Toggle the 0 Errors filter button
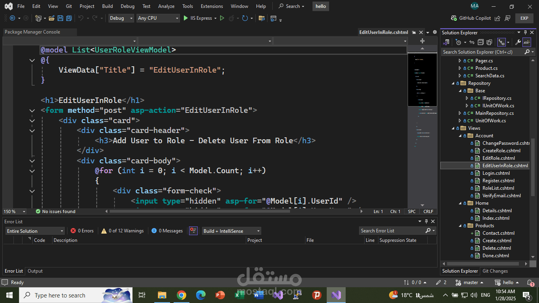The image size is (539, 303). coord(82,231)
